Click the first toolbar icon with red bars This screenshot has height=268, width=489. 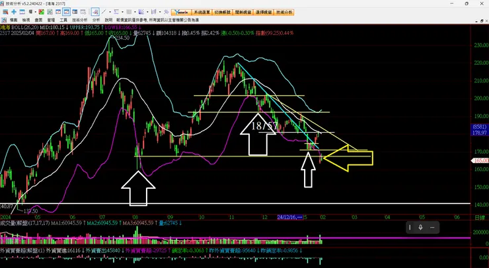pyautogui.click(x=5, y=12)
